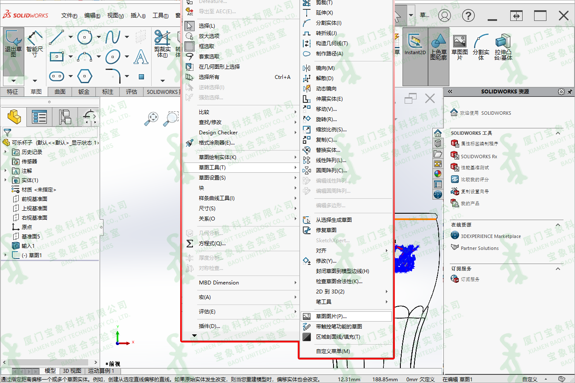Screen dimensions: 575x383
Task: Switch to the 3D 视图 bottom tab
Action: click(72, 371)
